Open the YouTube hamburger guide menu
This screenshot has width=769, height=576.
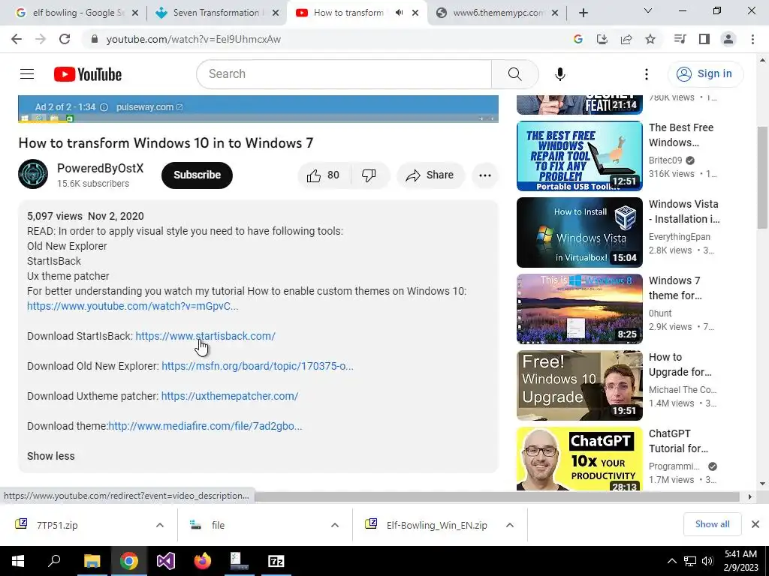pyautogui.click(x=27, y=74)
